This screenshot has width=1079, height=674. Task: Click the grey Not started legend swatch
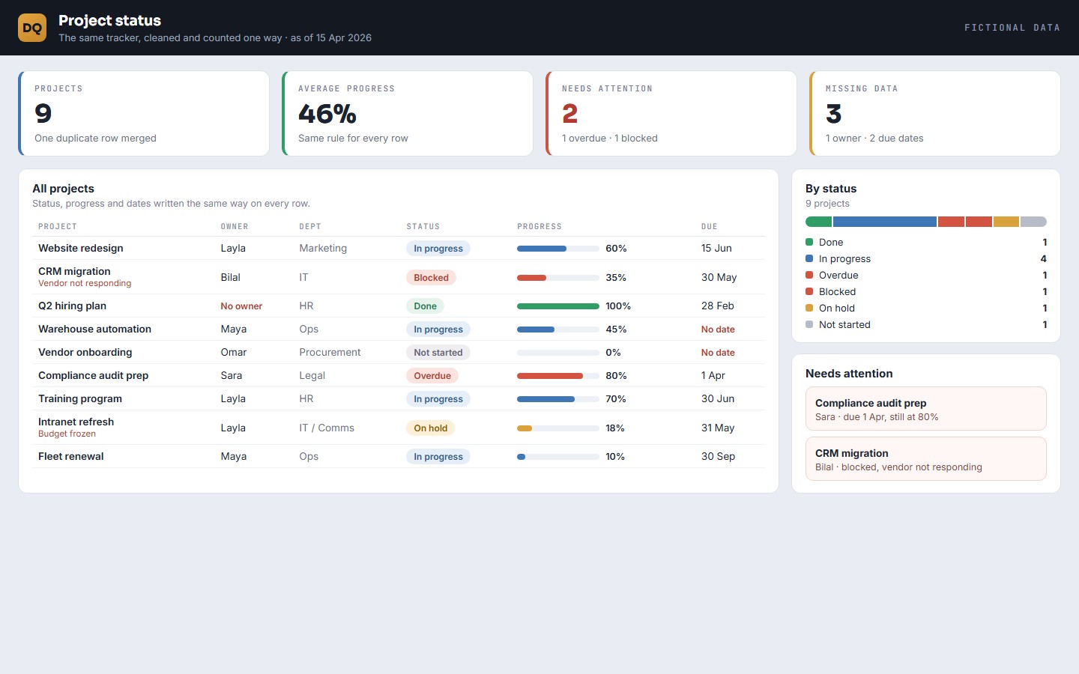[x=809, y=324]
